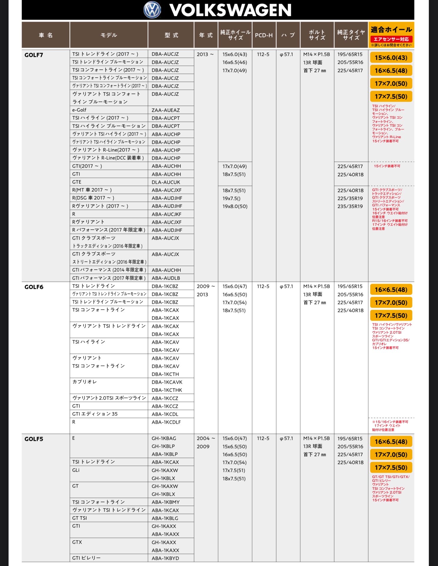Click the e-Golf model row
438x566 pixels.
(x=109, y=110)
